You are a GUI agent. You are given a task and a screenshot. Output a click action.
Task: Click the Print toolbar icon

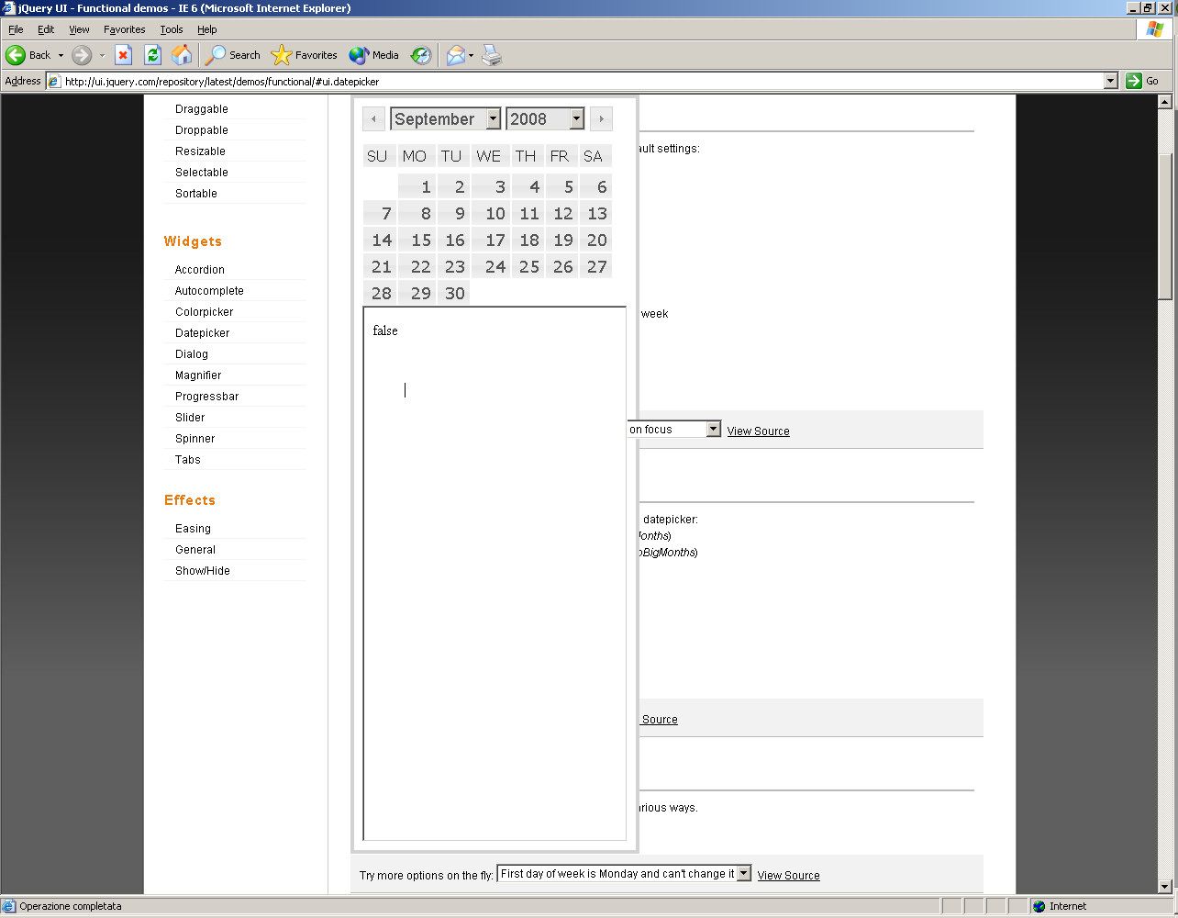point(492,55)
